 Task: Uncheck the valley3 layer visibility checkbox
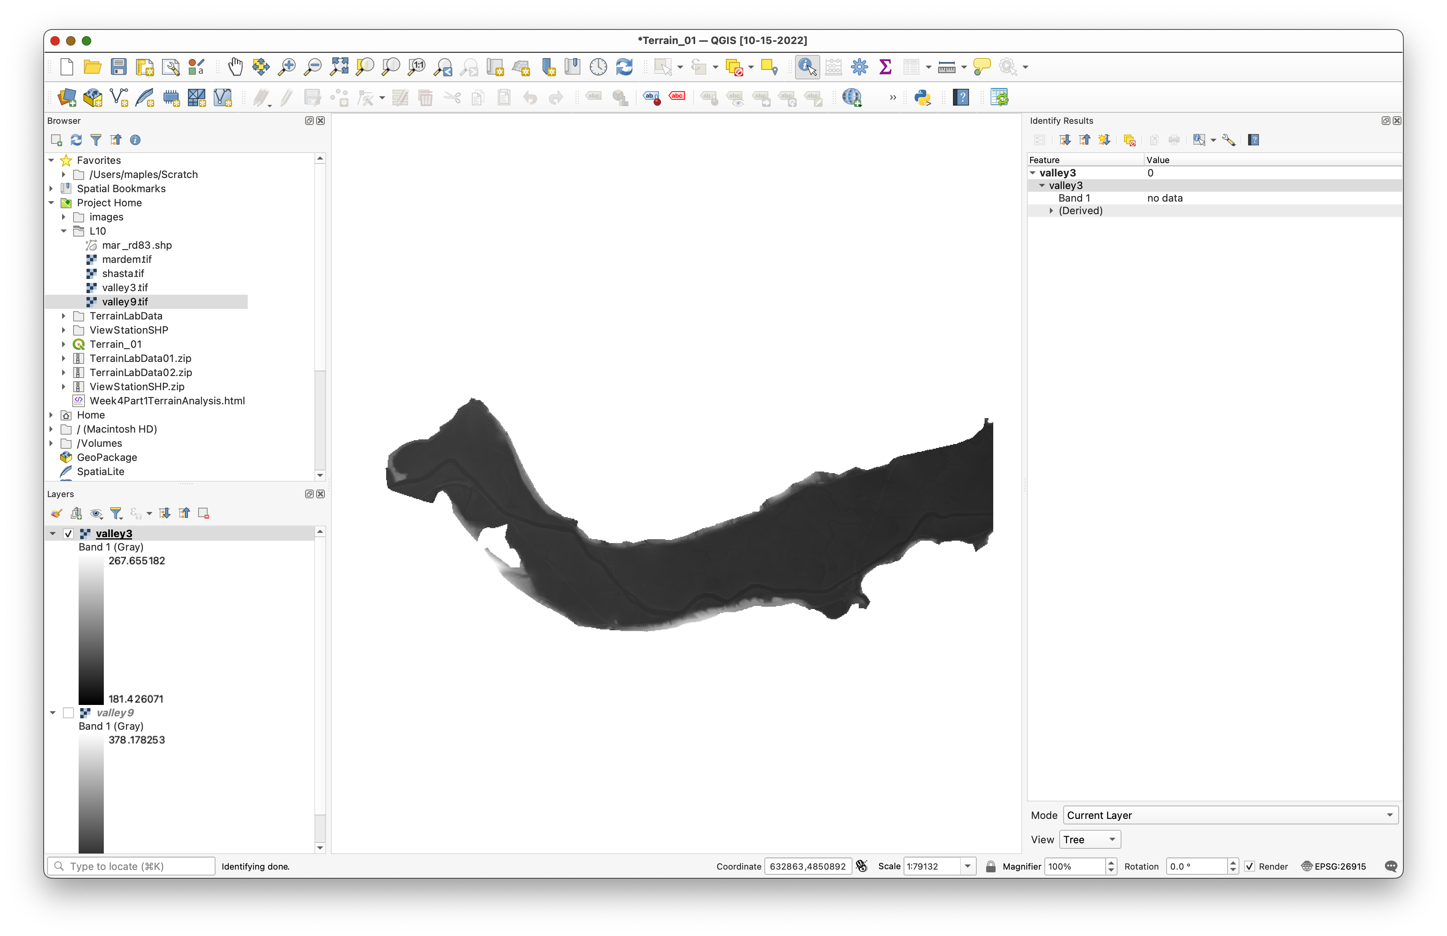coord(68,533)
